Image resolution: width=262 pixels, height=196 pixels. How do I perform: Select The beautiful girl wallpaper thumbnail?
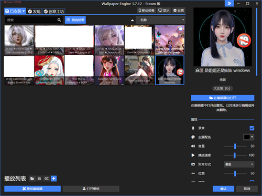(x=139, y=70)
